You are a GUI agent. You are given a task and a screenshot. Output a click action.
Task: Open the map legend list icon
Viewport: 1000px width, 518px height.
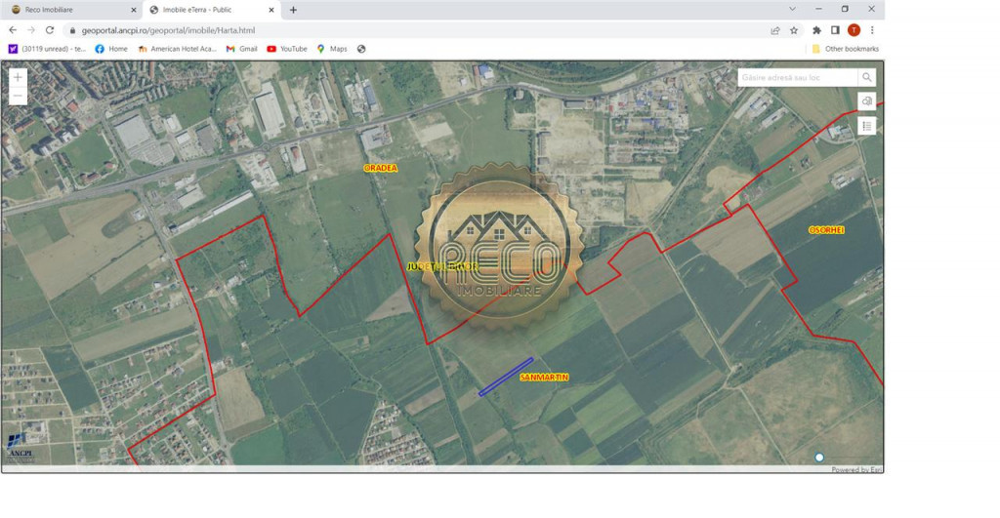[x=867, y=126]
